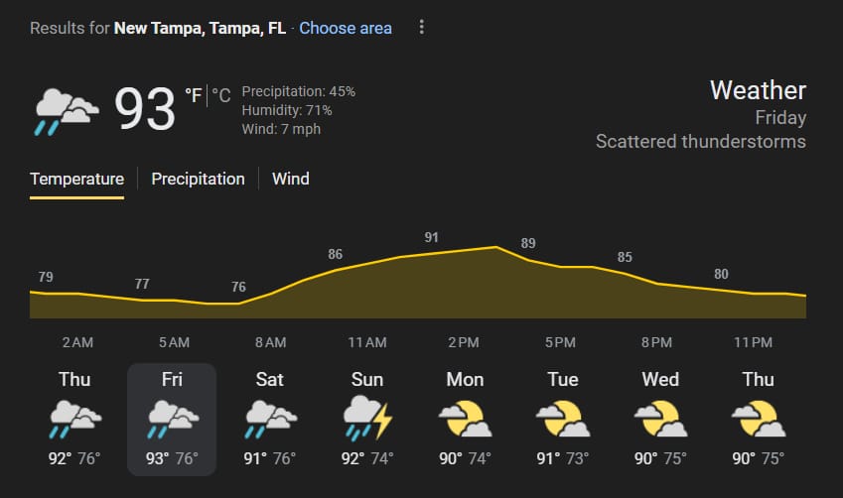
Task: Select Monday's partly cloudy icon
Action: [465, 418]
